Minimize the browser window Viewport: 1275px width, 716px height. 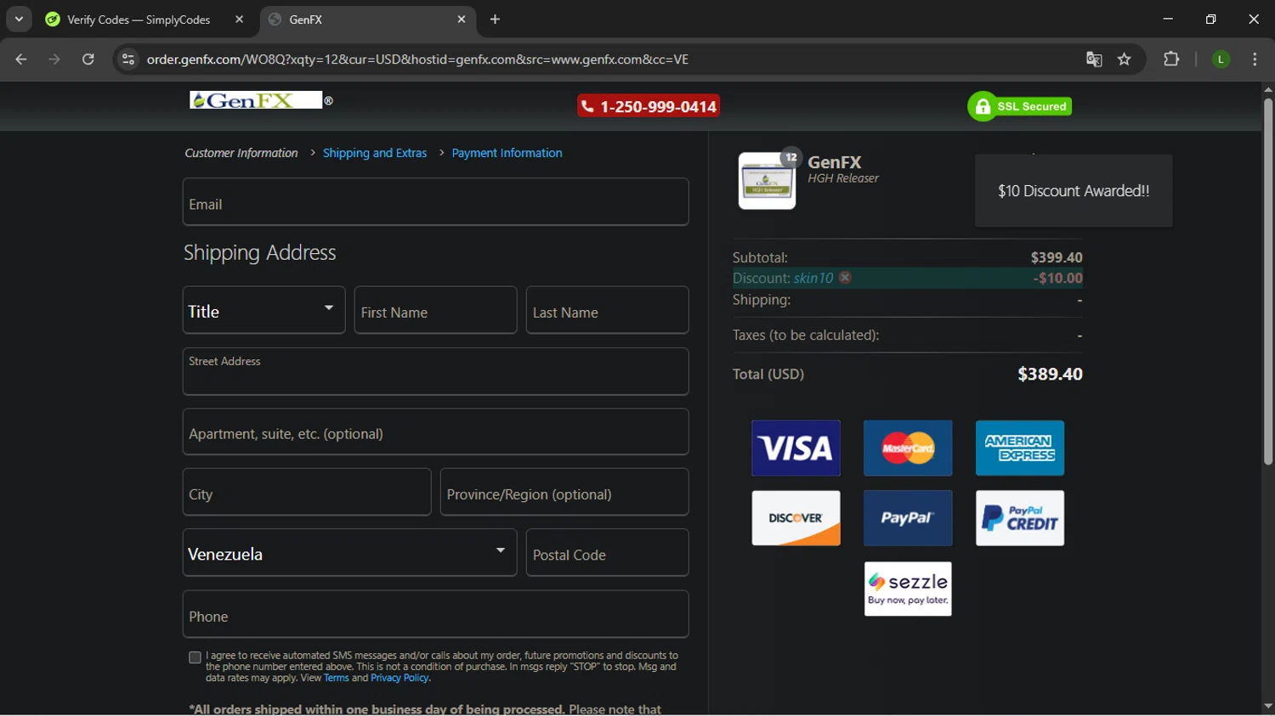pos(1168,19)
